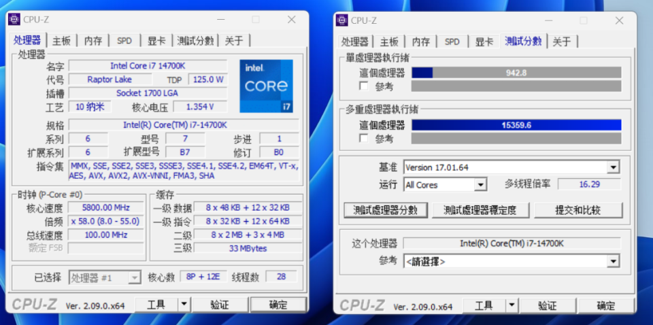
Task: Click CPU-Z app icon in left window title bar
Action: click(14, 20)
